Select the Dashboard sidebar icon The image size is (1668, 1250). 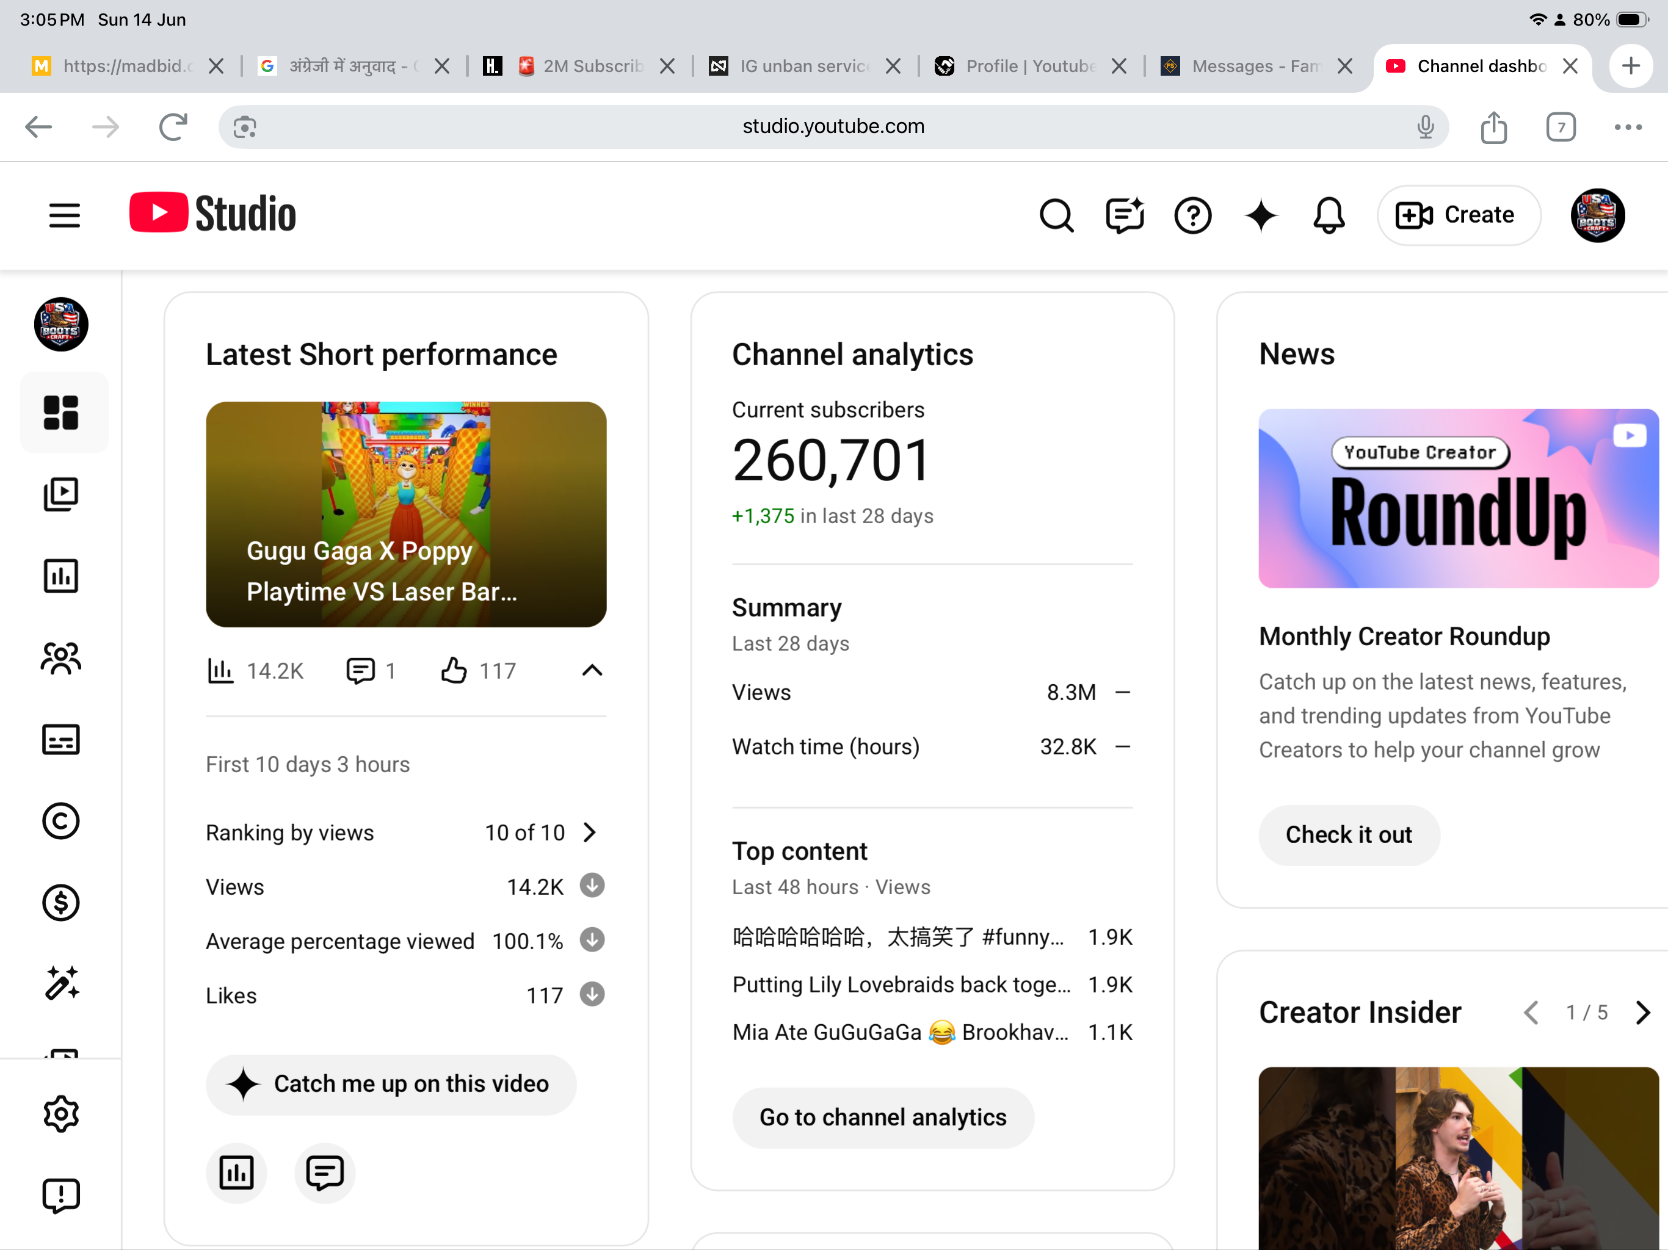tap(61, 413)
